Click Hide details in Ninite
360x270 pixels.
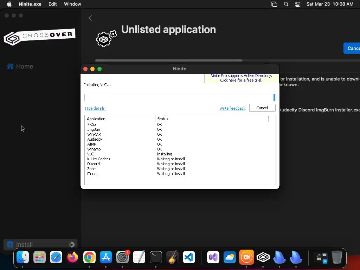[x=95, y=108]
